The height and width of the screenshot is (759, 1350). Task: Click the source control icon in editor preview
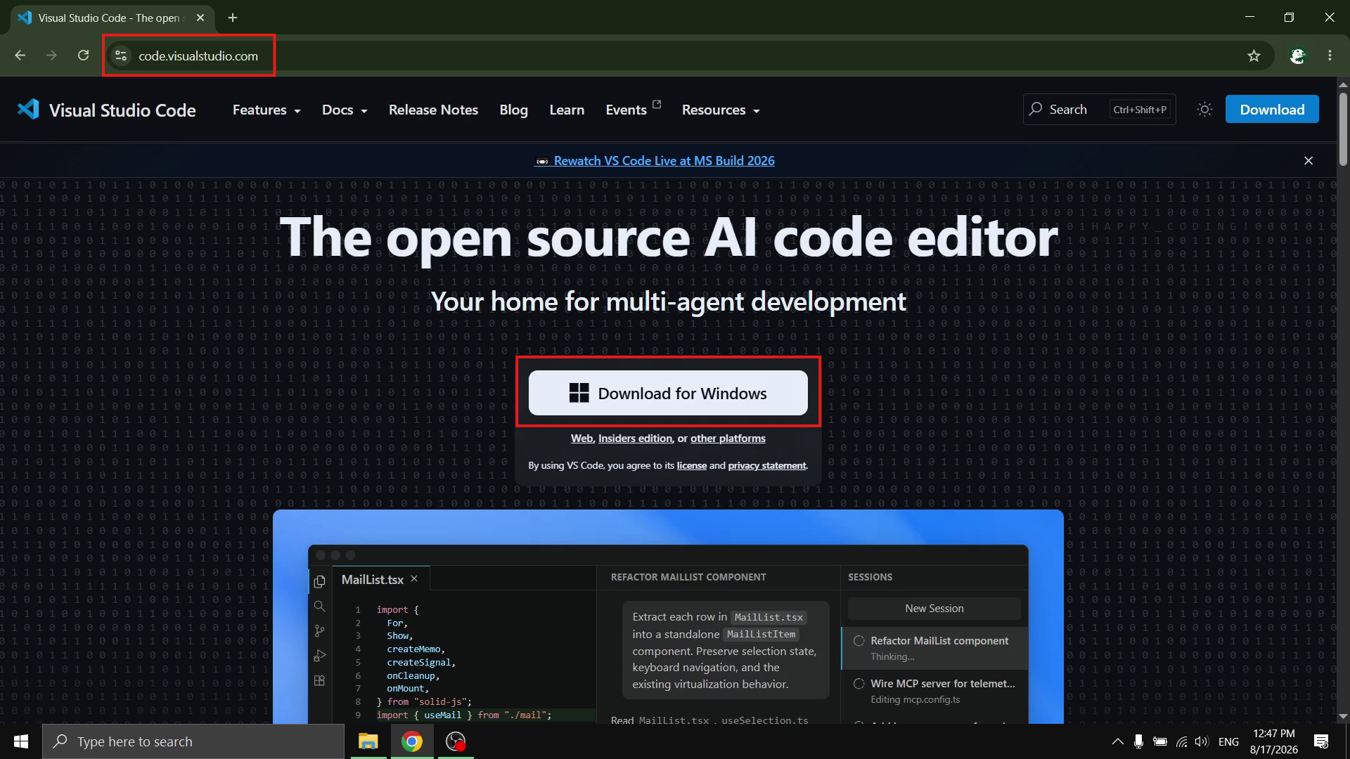[319, 631]
